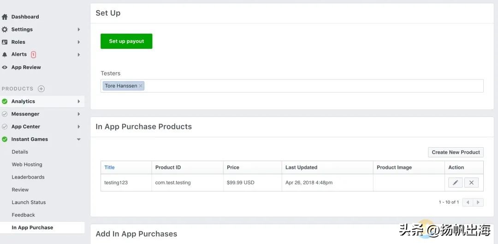Open Web Hosting under Instant Games
This screenshot has width=498, height=244.
(27, 164)
